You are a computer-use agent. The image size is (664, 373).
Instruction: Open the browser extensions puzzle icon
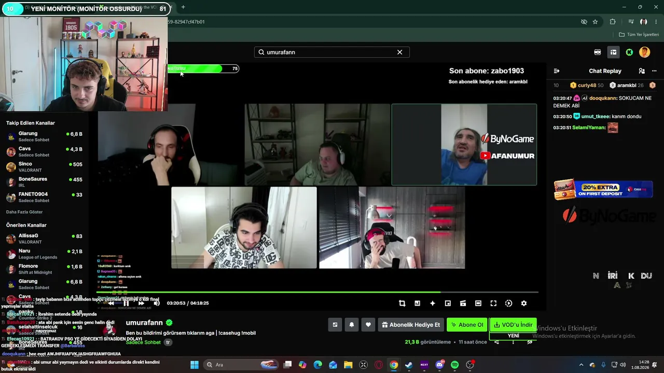tap(613, 22)
